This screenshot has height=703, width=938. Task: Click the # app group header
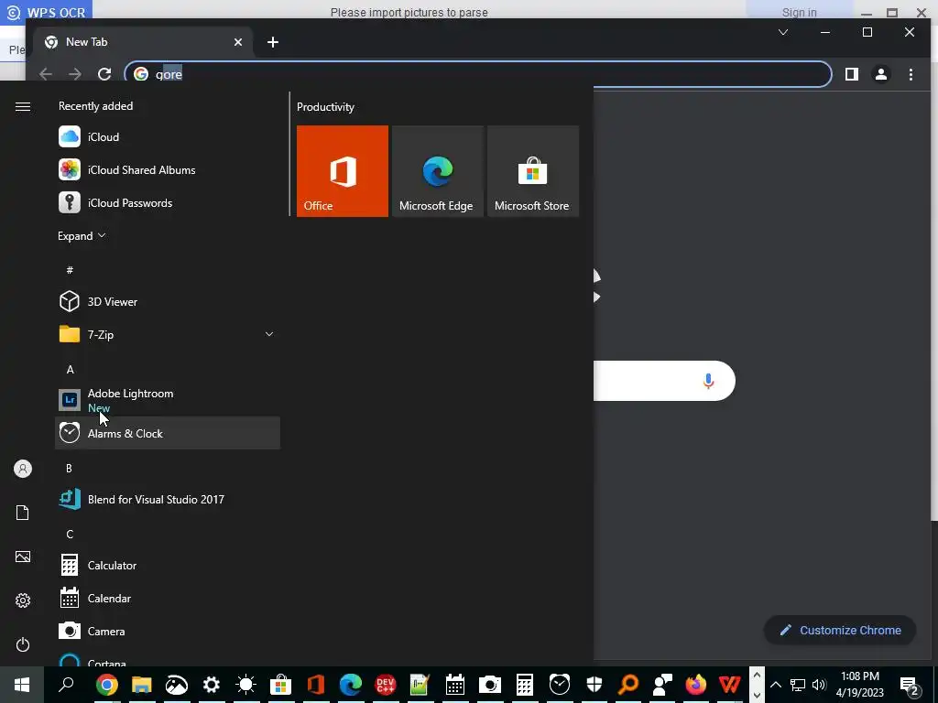click(70, 270)
